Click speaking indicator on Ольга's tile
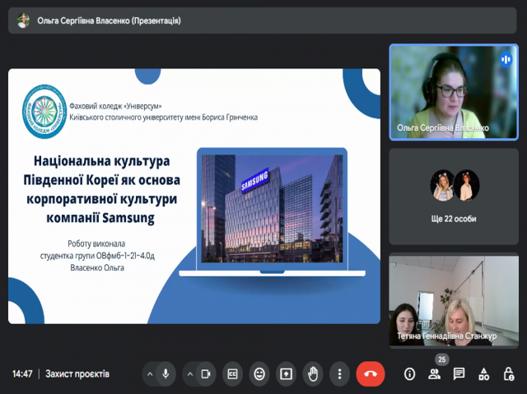This screenshot has width=527, height=394. [506, 60]
